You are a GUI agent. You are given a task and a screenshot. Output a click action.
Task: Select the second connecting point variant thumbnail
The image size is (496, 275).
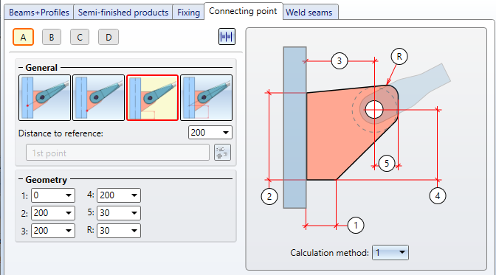[x=99, y=97]
